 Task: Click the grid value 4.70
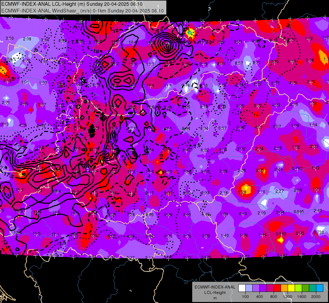point(26,60)
